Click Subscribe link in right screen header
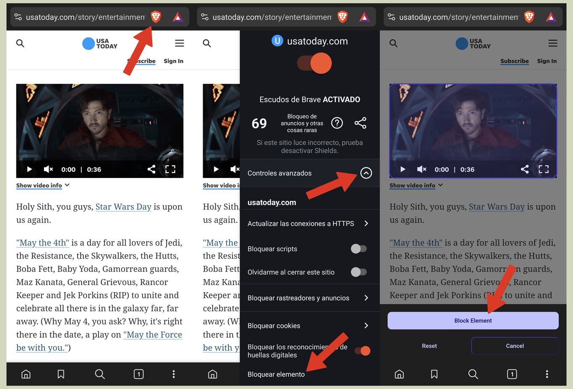Image resolution: width=573 pixels, height=389 pixels. (514, 61)
